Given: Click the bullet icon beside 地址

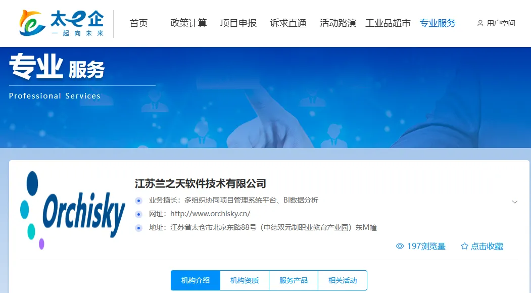Looking at the screenshot, I should coord(138,228).
